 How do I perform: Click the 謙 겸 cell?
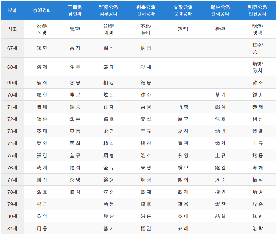[42, 155]
